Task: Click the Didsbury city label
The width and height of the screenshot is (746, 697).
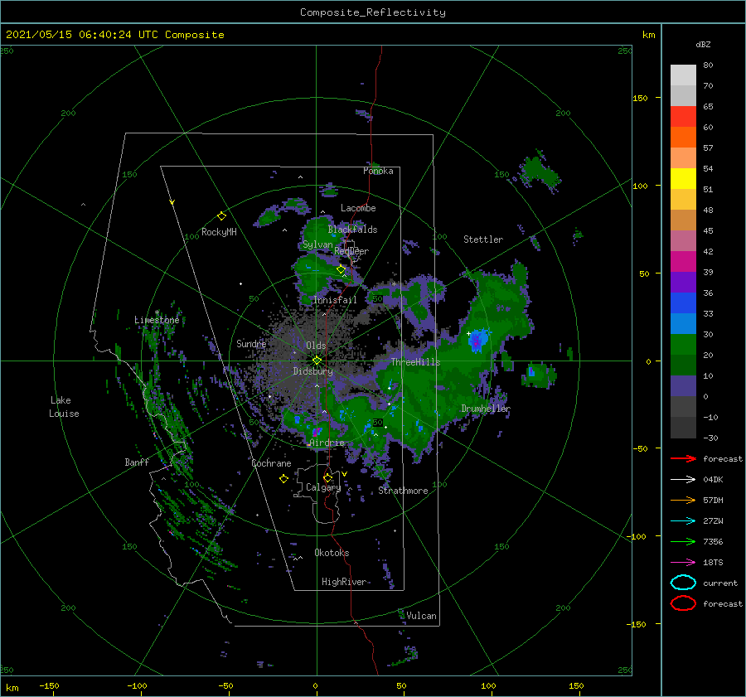Action: (312, 371)
